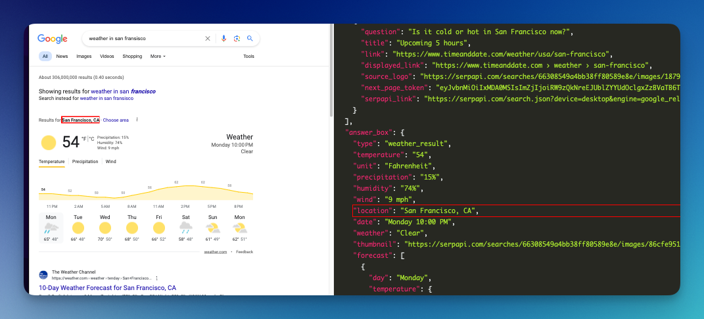Open the Tools search options
704x319 pixels.
[x=248, y=56]
